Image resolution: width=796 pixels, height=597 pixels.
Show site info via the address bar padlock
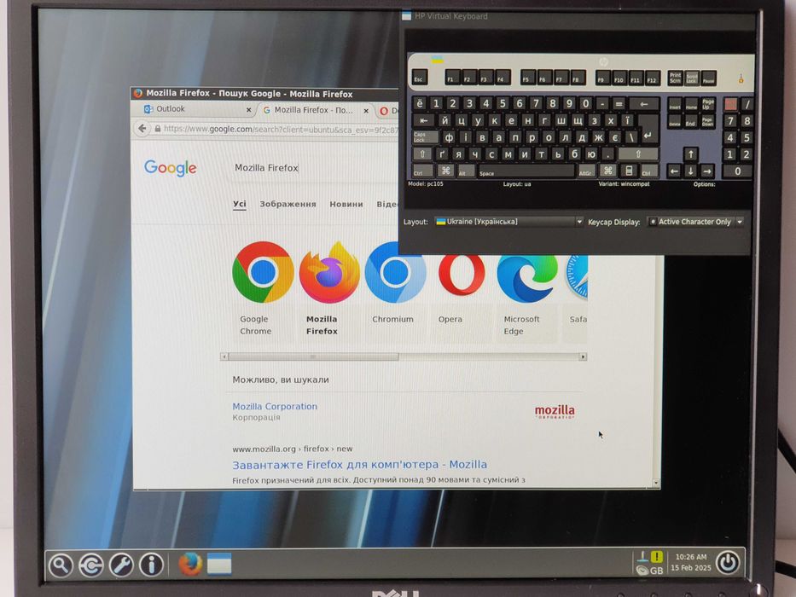tap(158, 129)
